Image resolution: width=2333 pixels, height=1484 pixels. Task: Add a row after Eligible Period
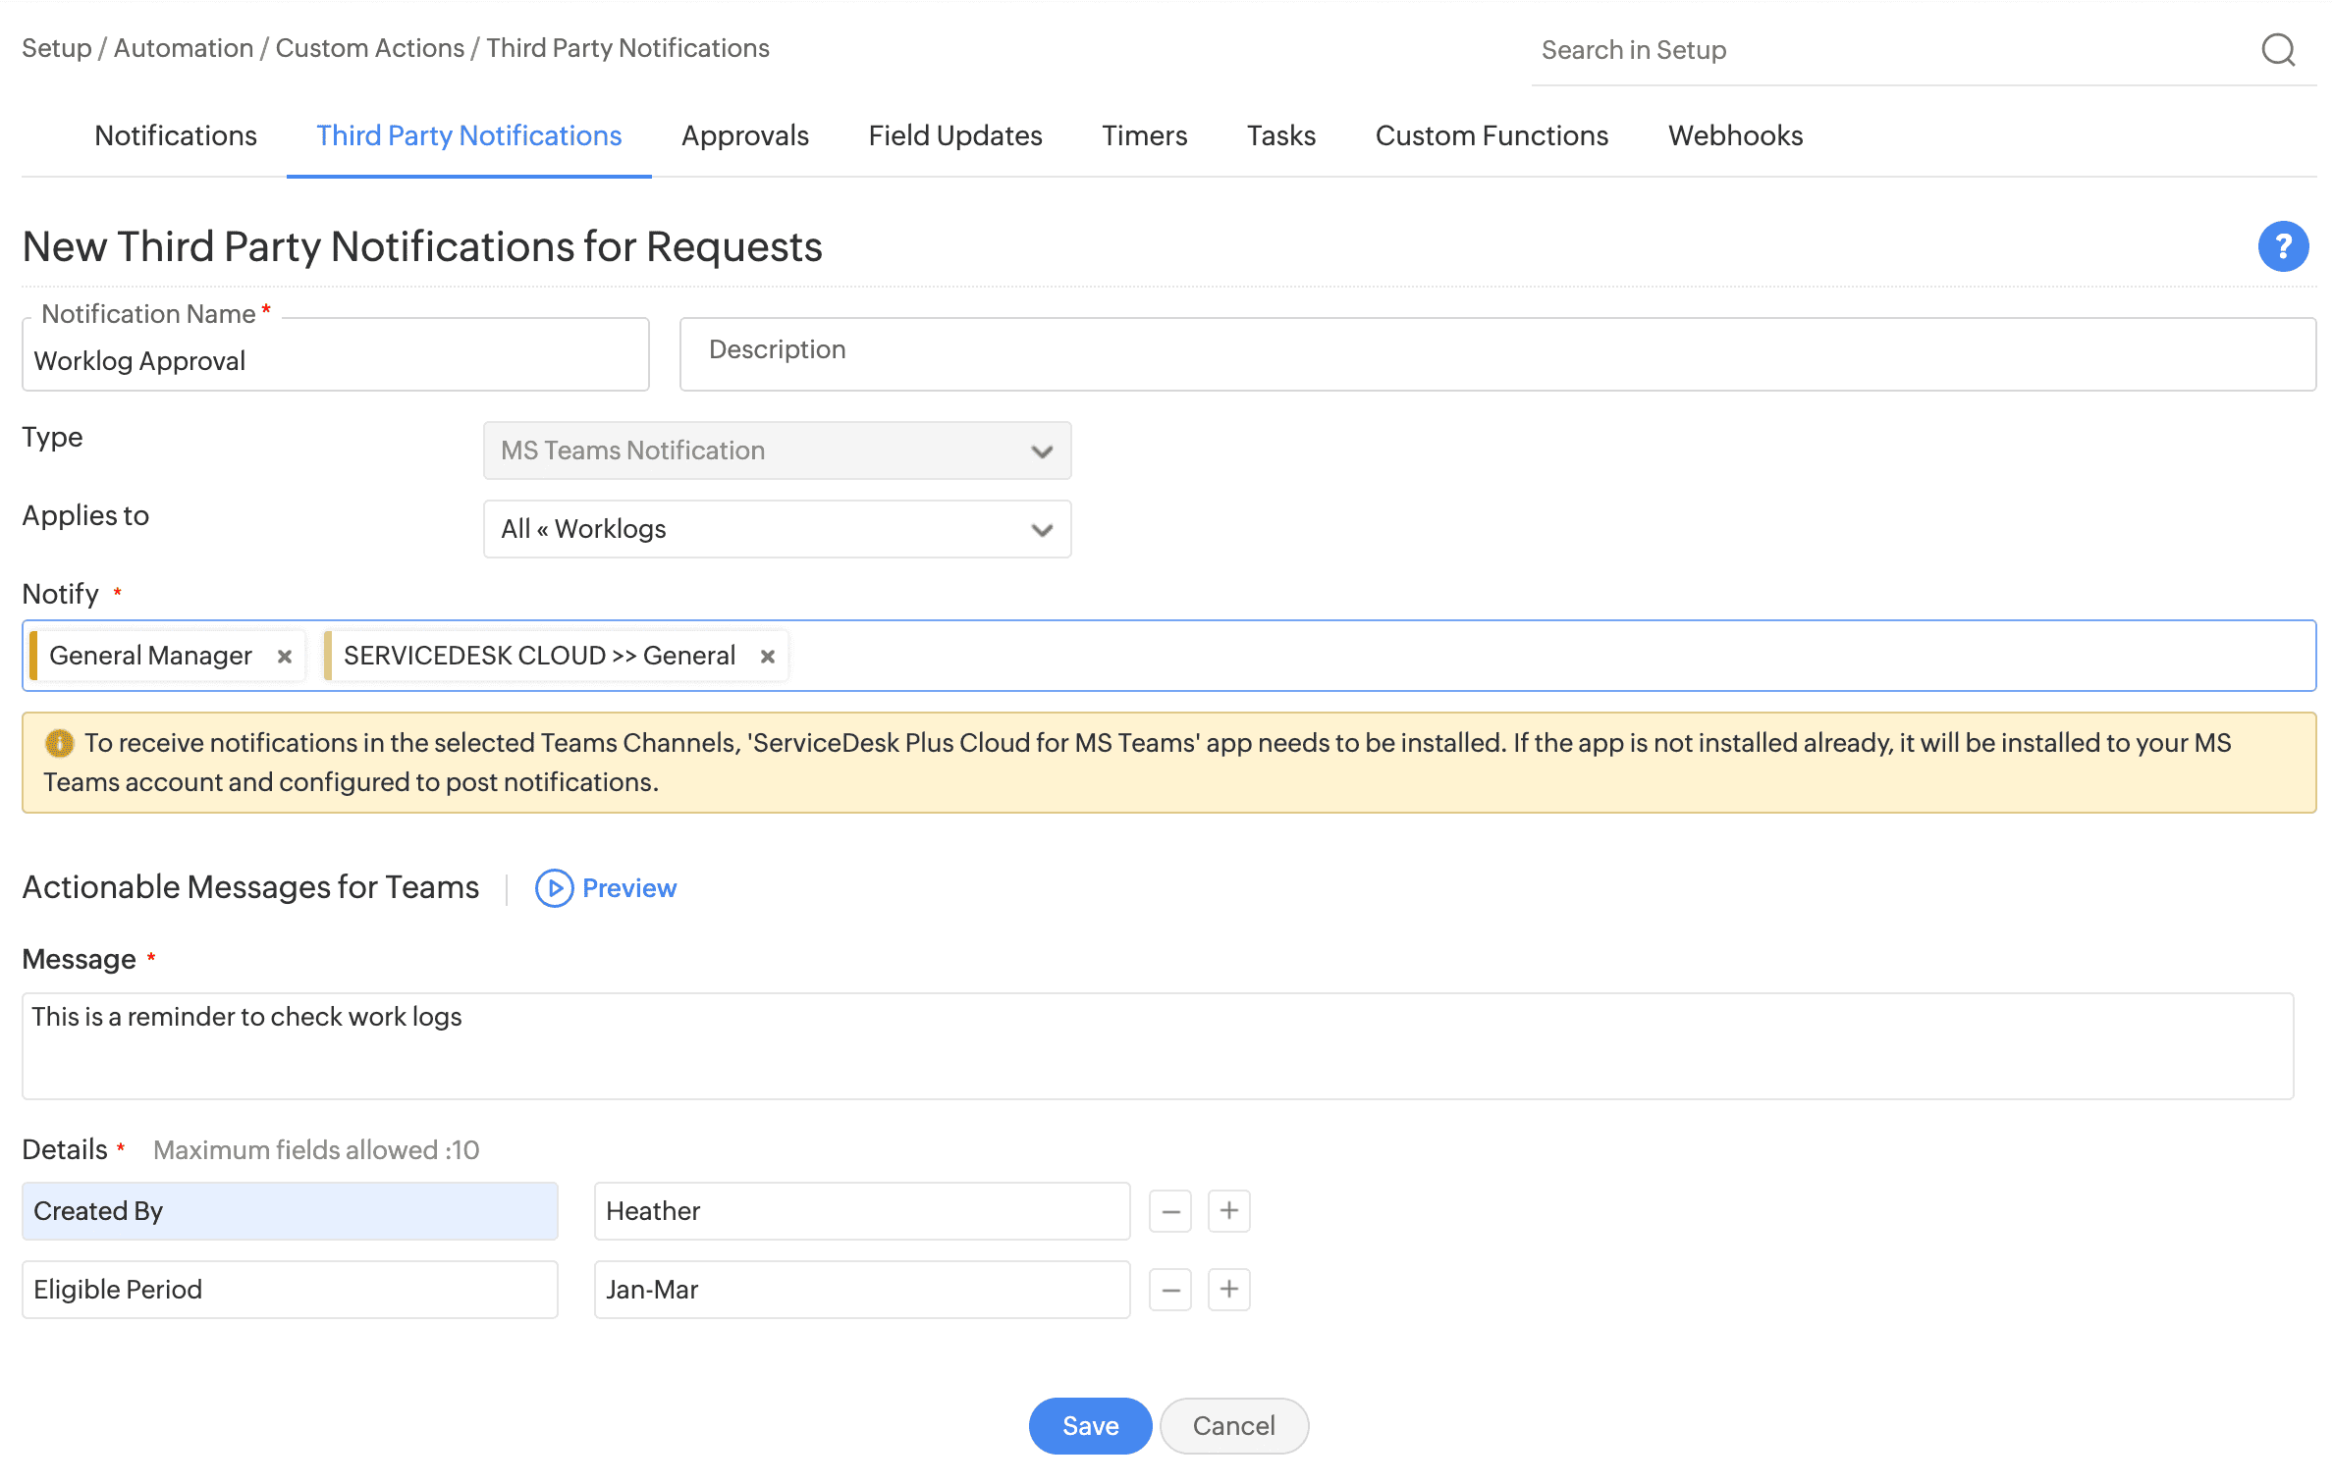click(1228, 1290)
